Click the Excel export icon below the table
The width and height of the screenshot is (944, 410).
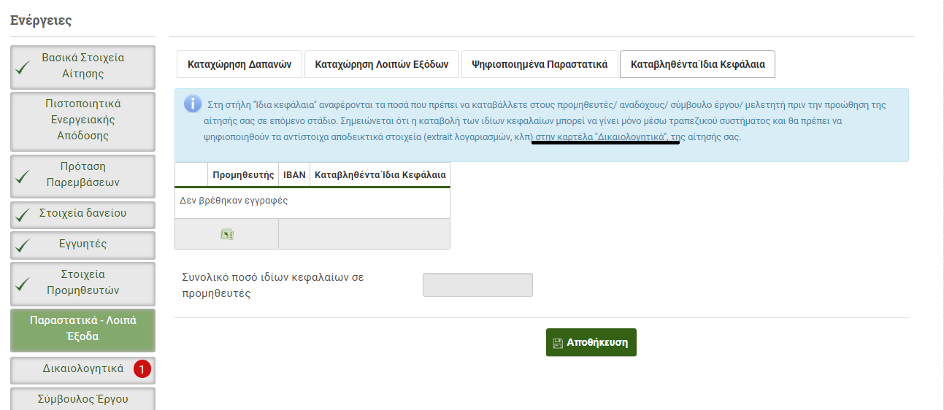pyautogui.click(x=227, y=234)
